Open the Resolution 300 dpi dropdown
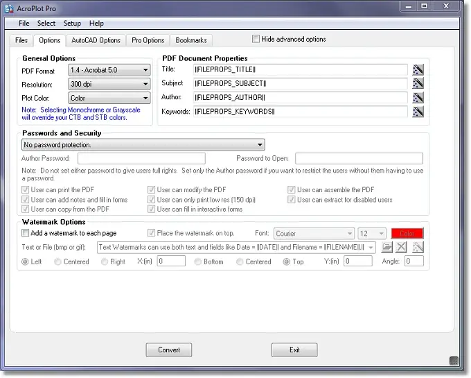Image resolution: width=471 pixels, height=378 pixels. (x=109, y=84)
